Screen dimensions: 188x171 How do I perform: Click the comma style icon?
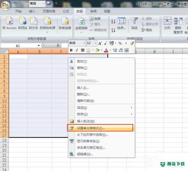pos(126,43)
